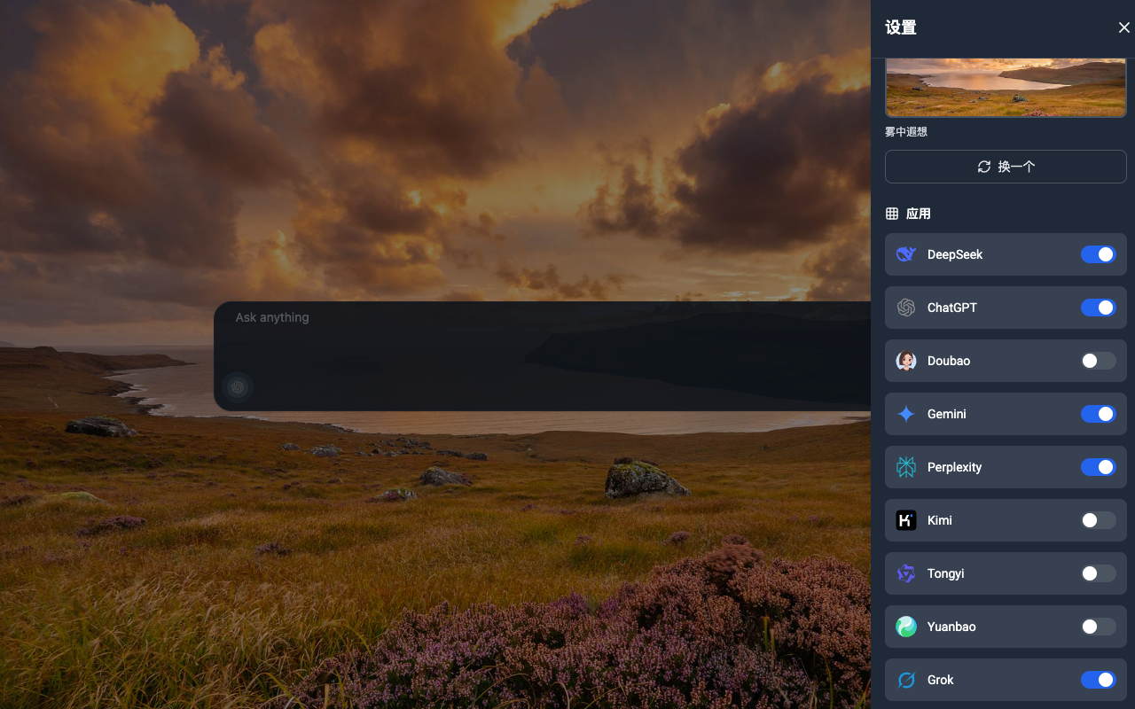The height and width of the screenshot is (709, 1135).
Task: Turn on the Kimi toggle
Action: pyautogui.click(x=1099, y=520)
